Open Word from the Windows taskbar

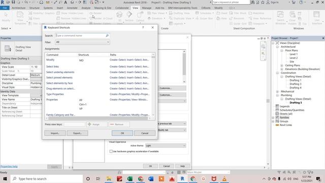point(151,178)
